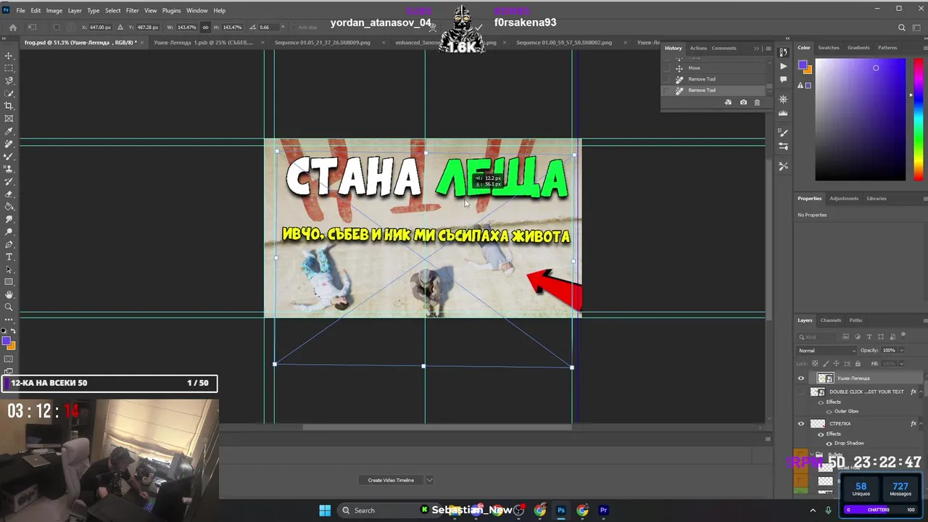Create new document from current state
The width and height of the screenshot is (928, 522).
pyautogui.click(x=728, y=102)
